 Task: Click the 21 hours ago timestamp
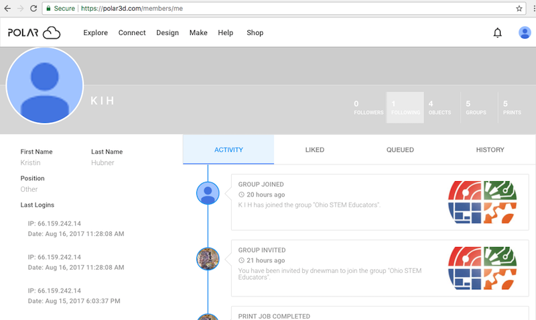(265, 260)
